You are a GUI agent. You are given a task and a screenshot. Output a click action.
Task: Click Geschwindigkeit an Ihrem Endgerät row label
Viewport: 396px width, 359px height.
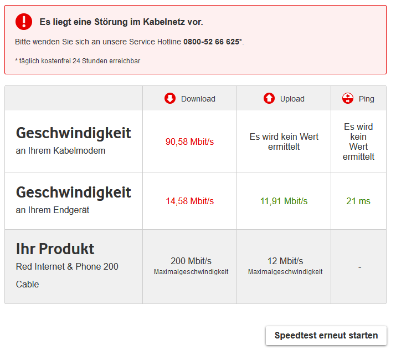(x=73, y=200)
